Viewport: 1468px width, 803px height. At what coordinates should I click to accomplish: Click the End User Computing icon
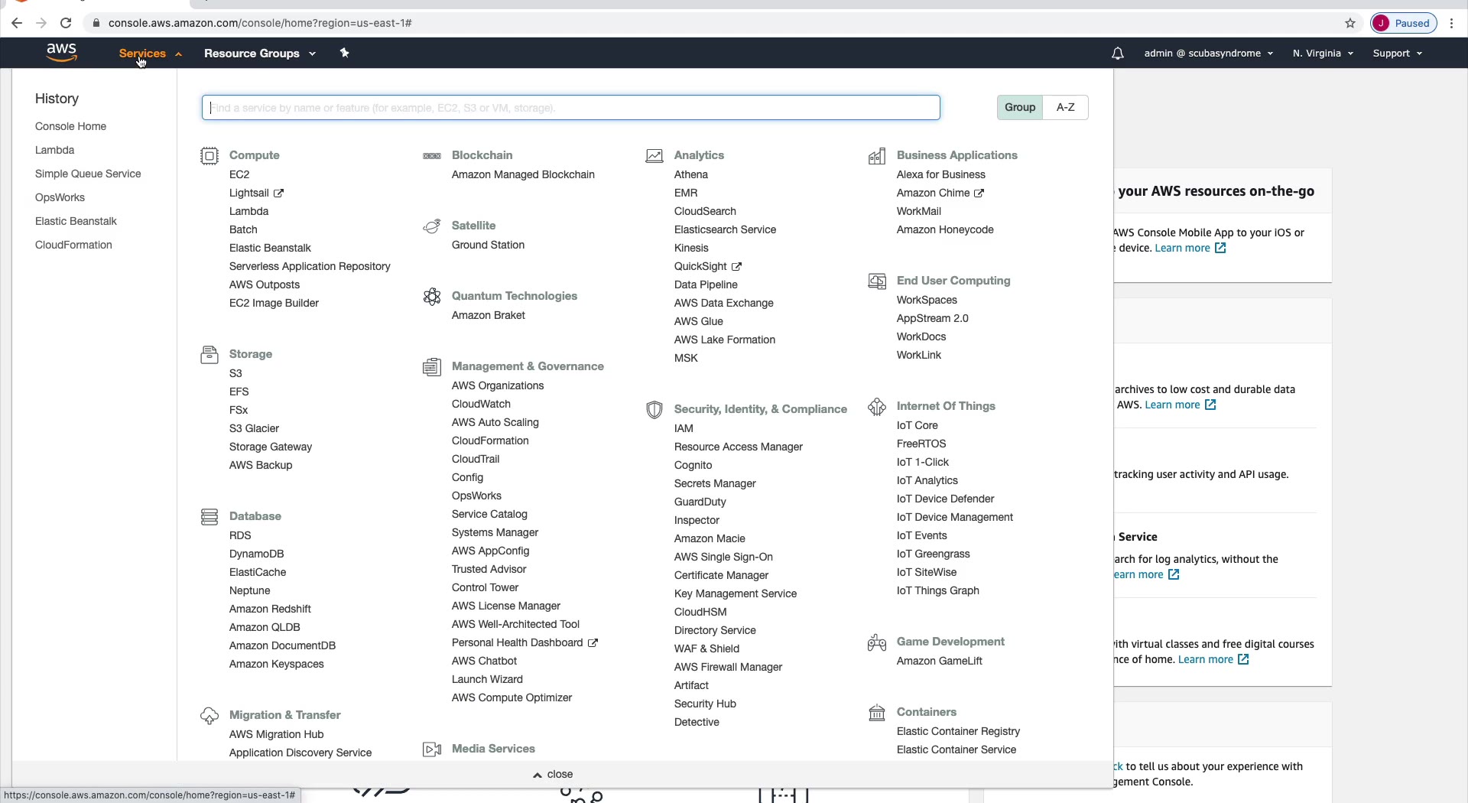click(877, 281)
